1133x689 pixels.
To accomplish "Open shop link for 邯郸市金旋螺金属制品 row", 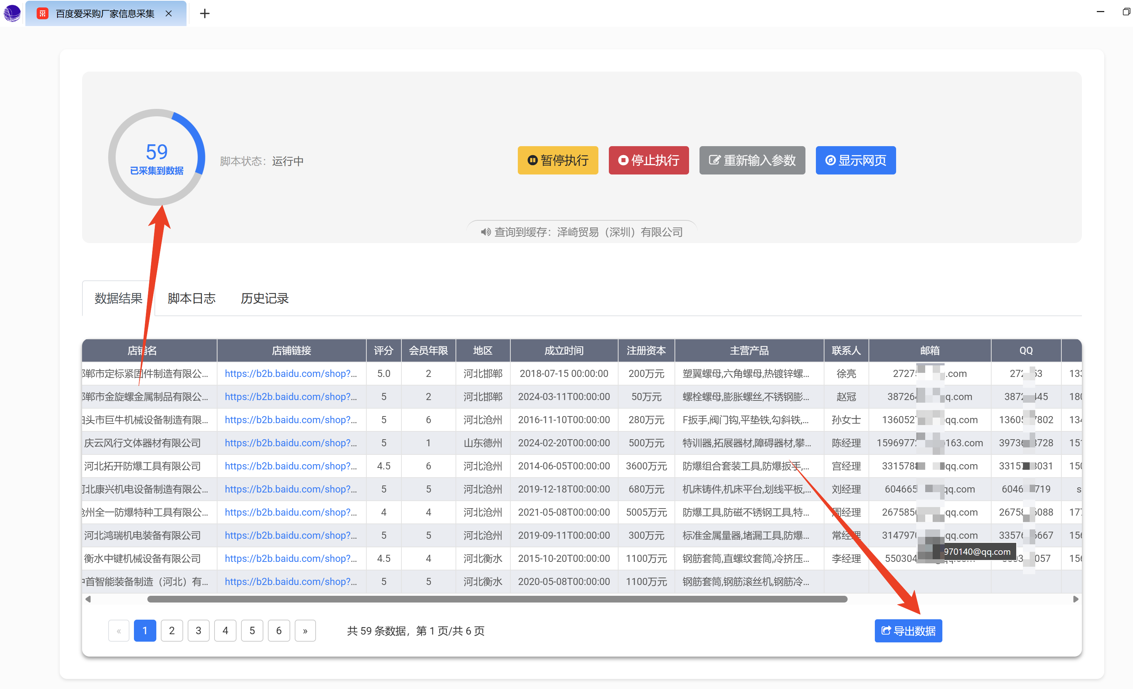I will coord(291,397).
